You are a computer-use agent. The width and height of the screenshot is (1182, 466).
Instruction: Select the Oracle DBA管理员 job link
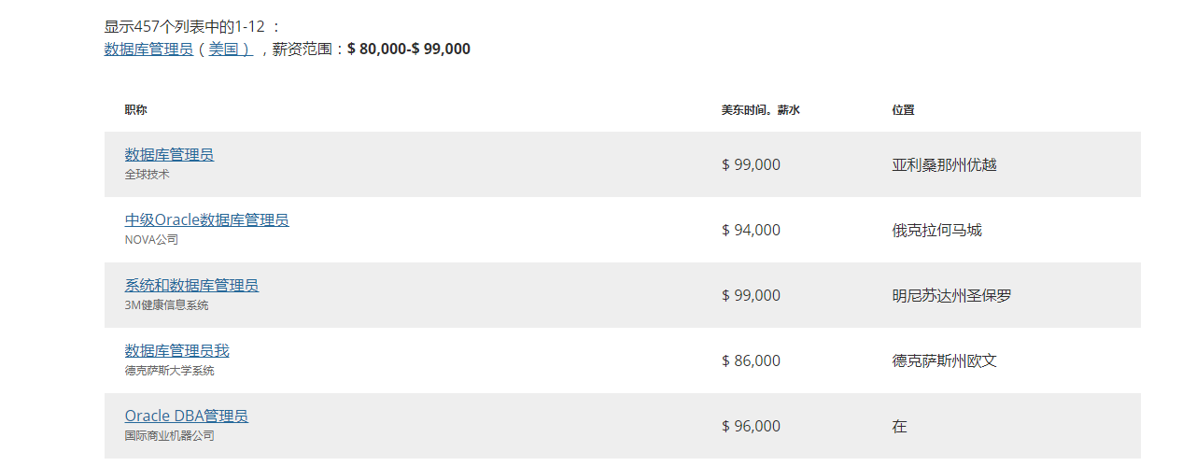pos(187,416)
